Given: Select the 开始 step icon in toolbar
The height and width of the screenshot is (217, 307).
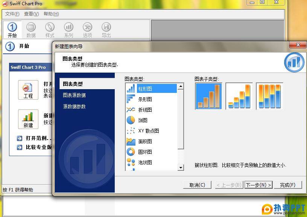Looking at the screenshot, I should click(x=12, y=27).
